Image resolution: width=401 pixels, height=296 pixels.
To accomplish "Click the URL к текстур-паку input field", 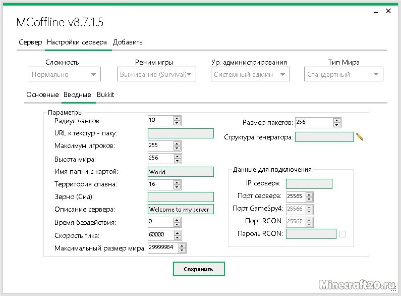I will [x=181, y=133].
